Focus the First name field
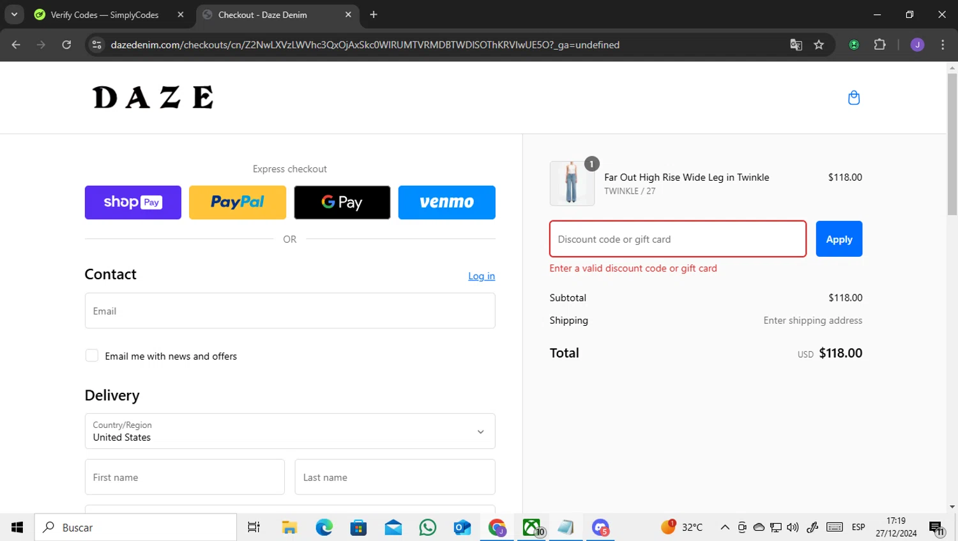 click(x=185, y=477)
